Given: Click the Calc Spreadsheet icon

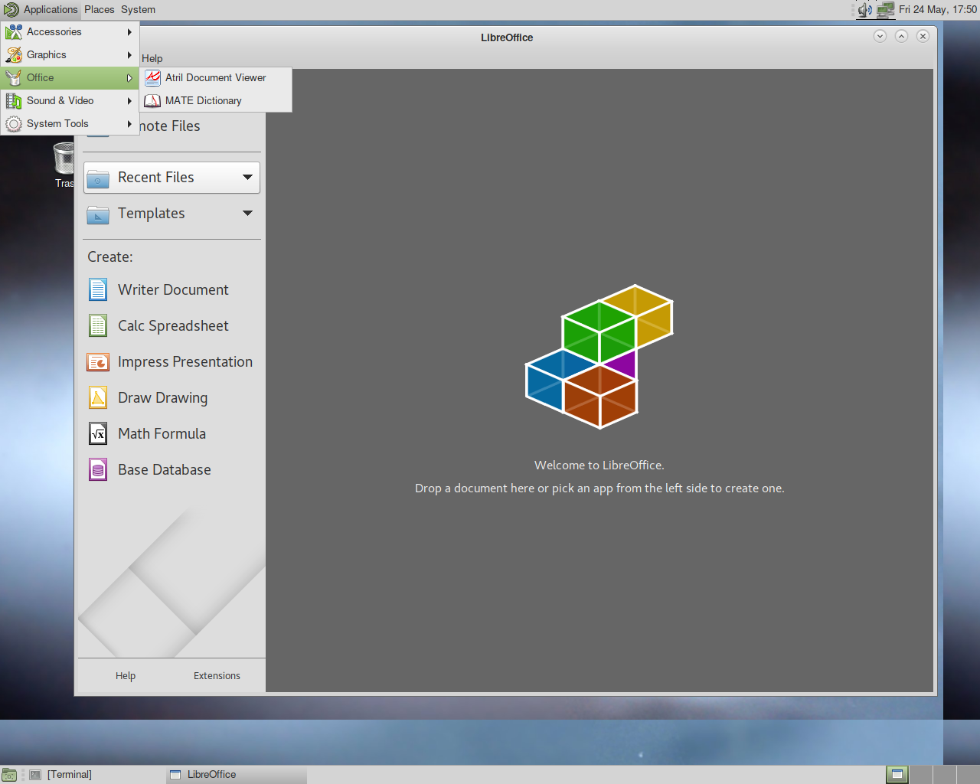Looking at the screenshot, I should pyautogui.click(x=98, y=325).
